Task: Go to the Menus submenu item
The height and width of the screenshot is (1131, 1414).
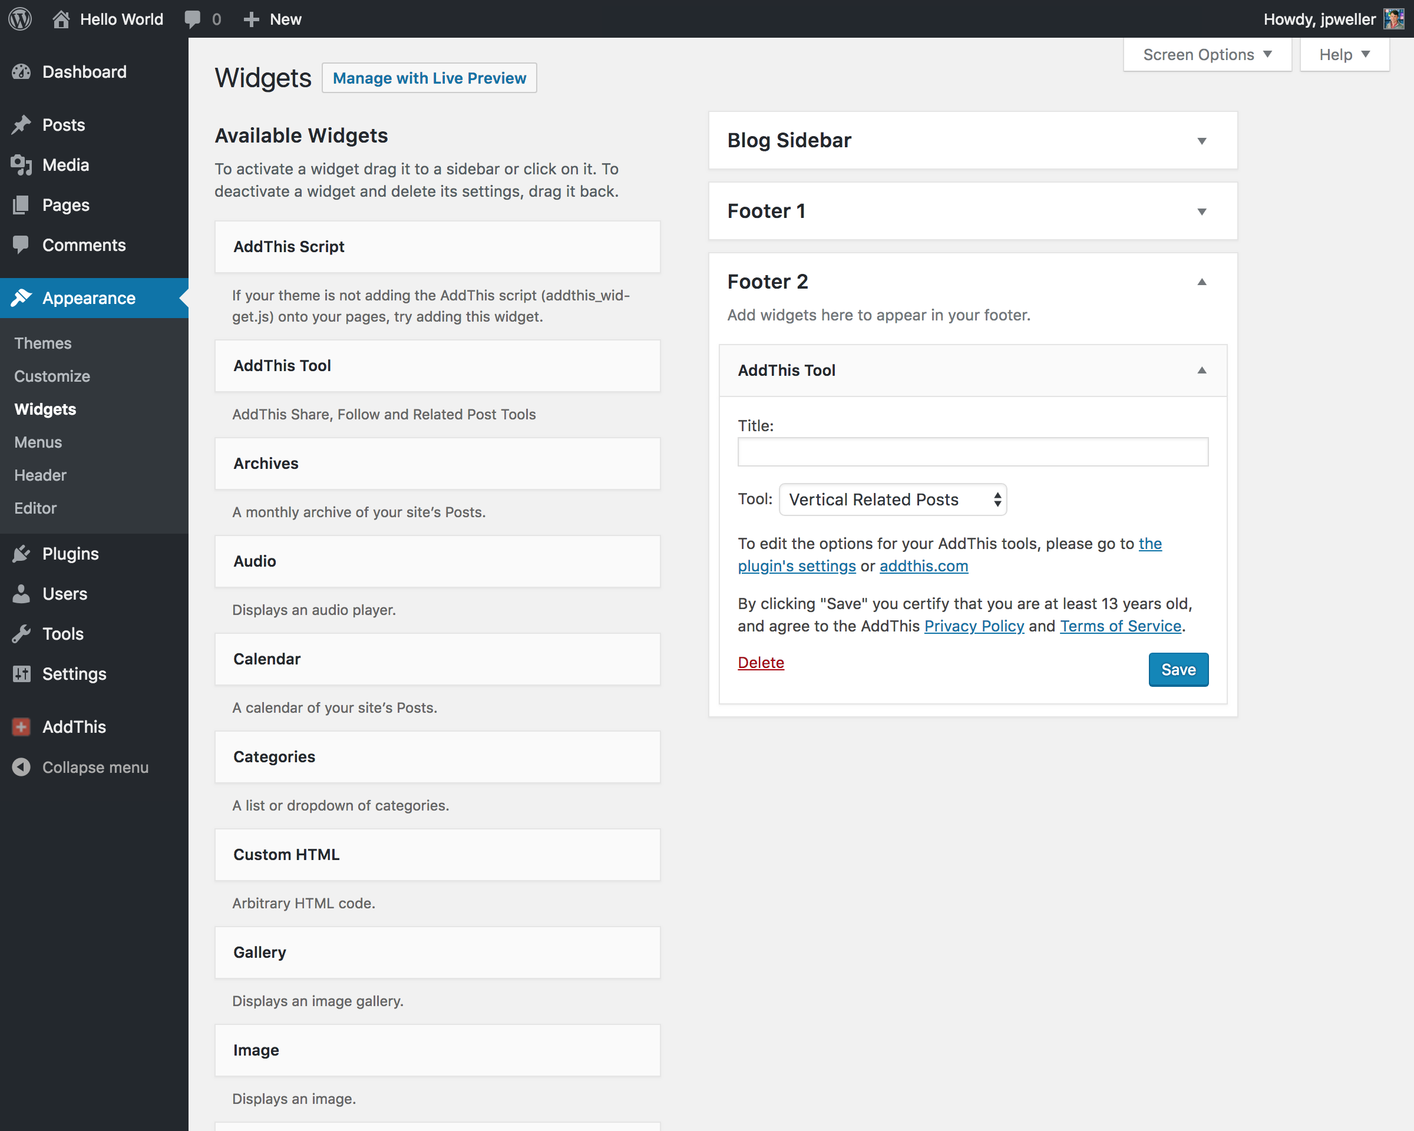Action: point(38,442)
